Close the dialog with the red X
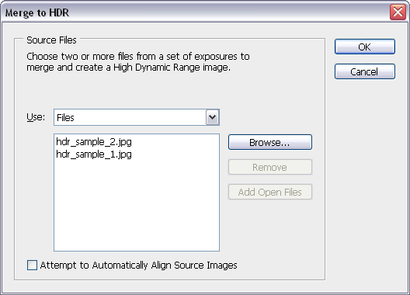The image size is (410, 295). (398, 12)
